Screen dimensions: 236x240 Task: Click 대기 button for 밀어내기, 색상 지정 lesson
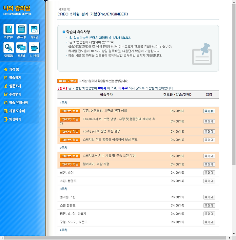(x=209, y=164)
